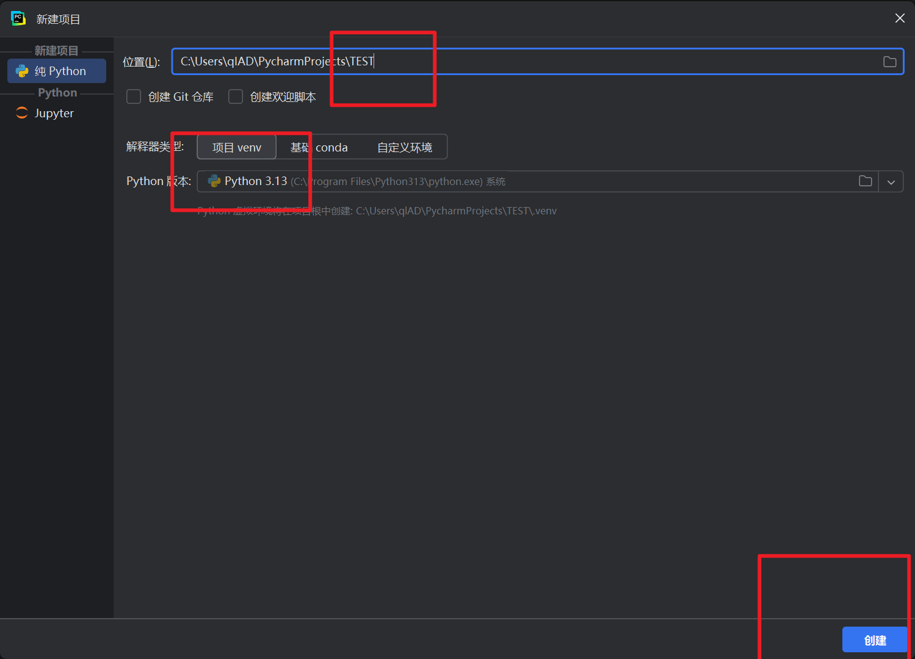Image resolution: width=915 pixels, height=659 pixels.
Task: Switch to the 基础 conda tab
Action: coord(319,147)
